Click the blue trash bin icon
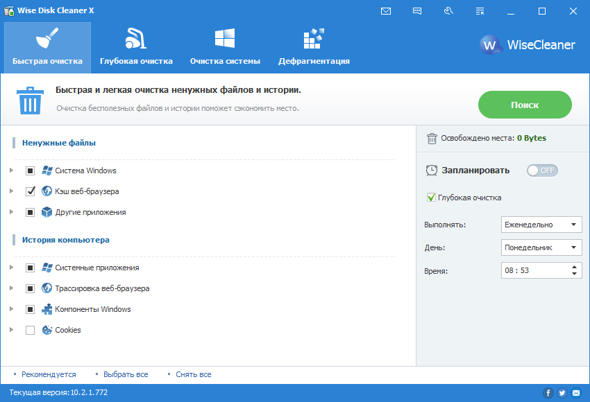Screen dimensions: 590x402 [x=30, y=101]
